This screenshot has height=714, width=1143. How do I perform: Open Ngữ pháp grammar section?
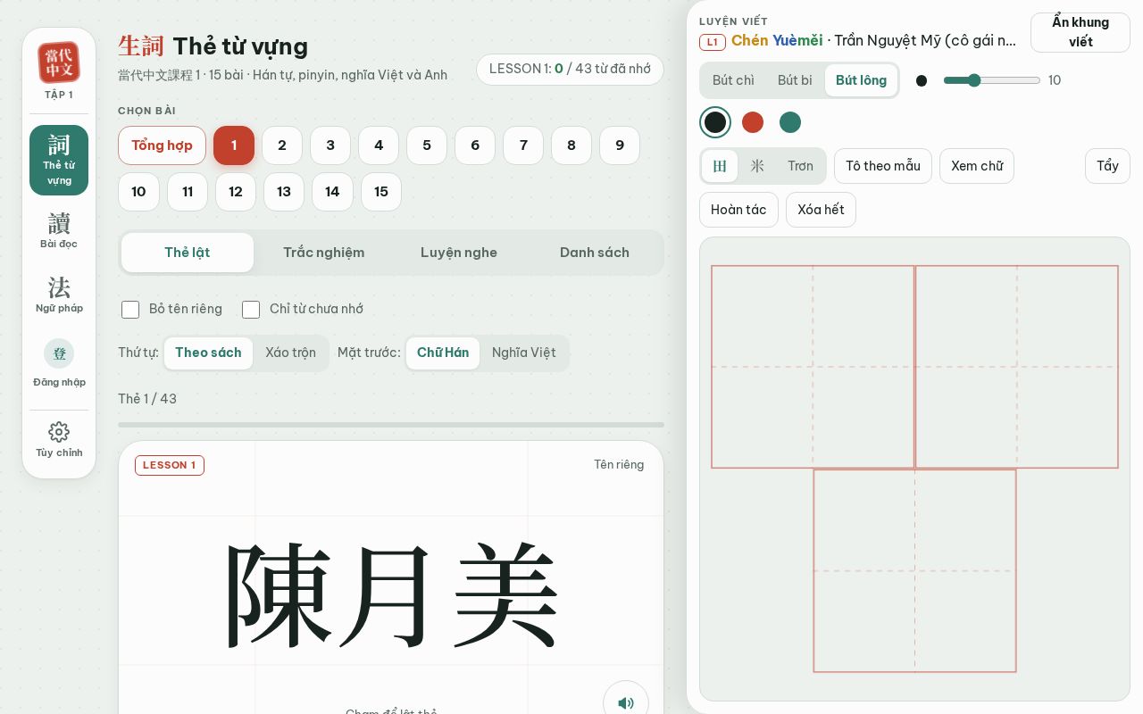coord(59,295)
